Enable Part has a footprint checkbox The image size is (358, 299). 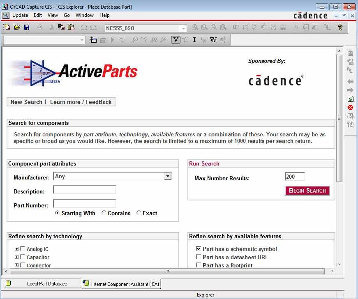pyautogui.click(x=199, y=265)
